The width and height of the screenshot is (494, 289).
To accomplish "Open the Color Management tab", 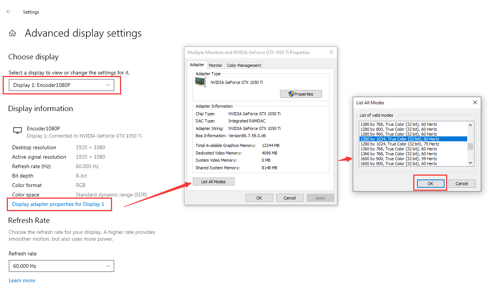I will [x=243, y=65].
